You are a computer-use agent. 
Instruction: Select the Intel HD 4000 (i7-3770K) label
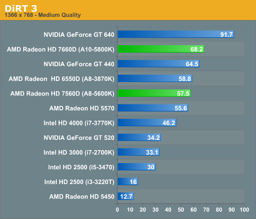tap(79, 123)
